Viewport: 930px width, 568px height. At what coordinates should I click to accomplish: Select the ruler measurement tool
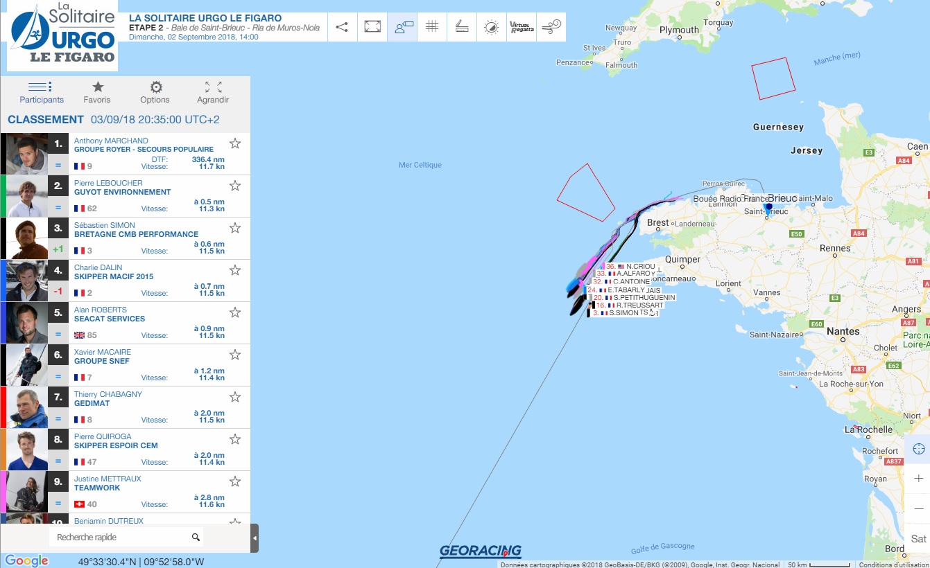point(462,27)
